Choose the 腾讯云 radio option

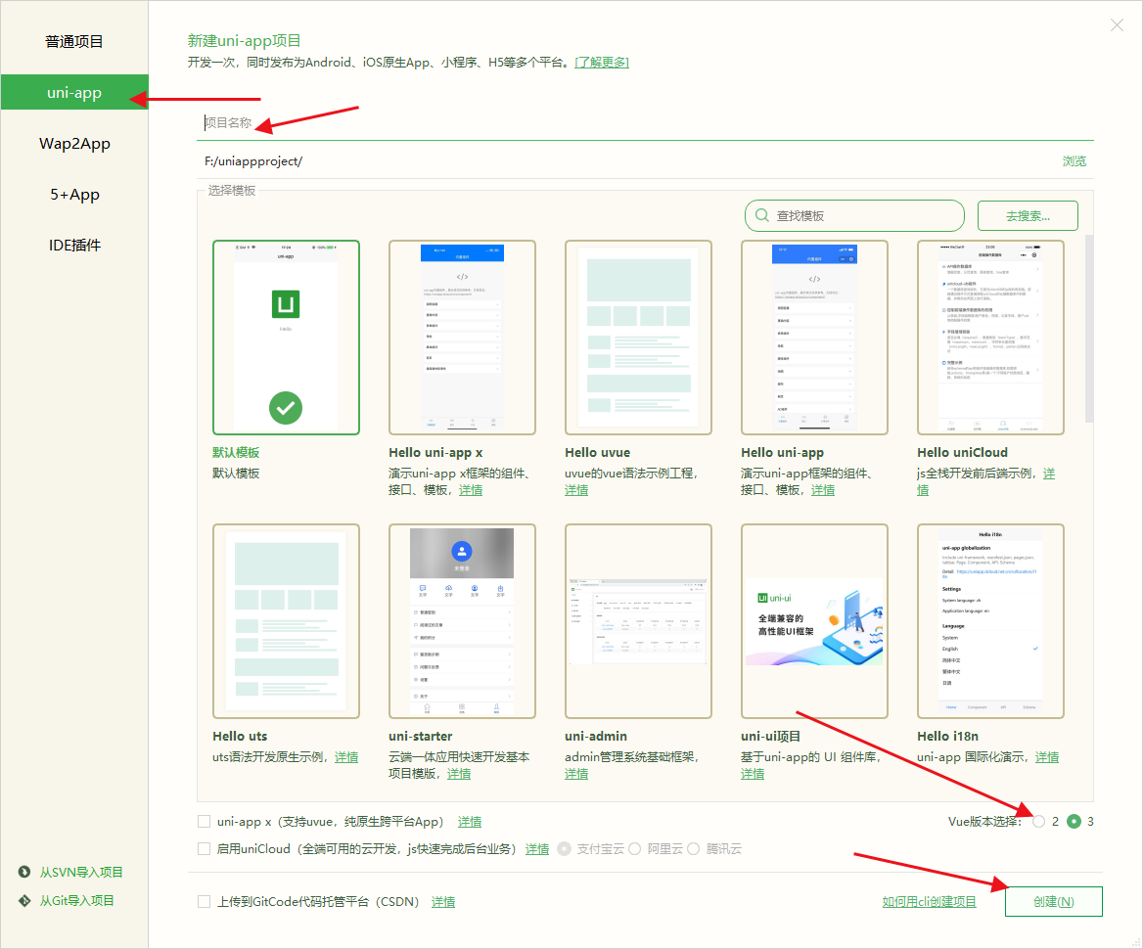click(x=693, y=848)
